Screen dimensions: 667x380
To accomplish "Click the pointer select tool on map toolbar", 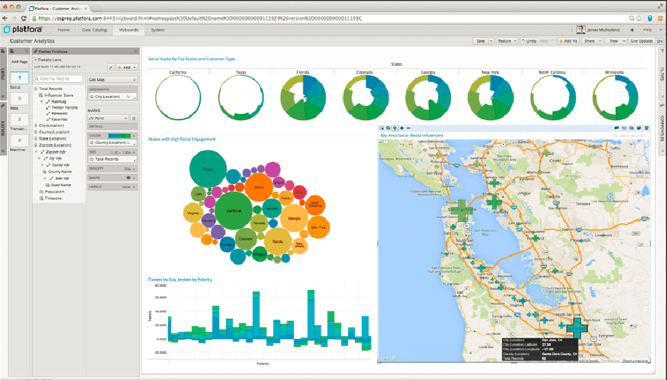I will point(382,128).
